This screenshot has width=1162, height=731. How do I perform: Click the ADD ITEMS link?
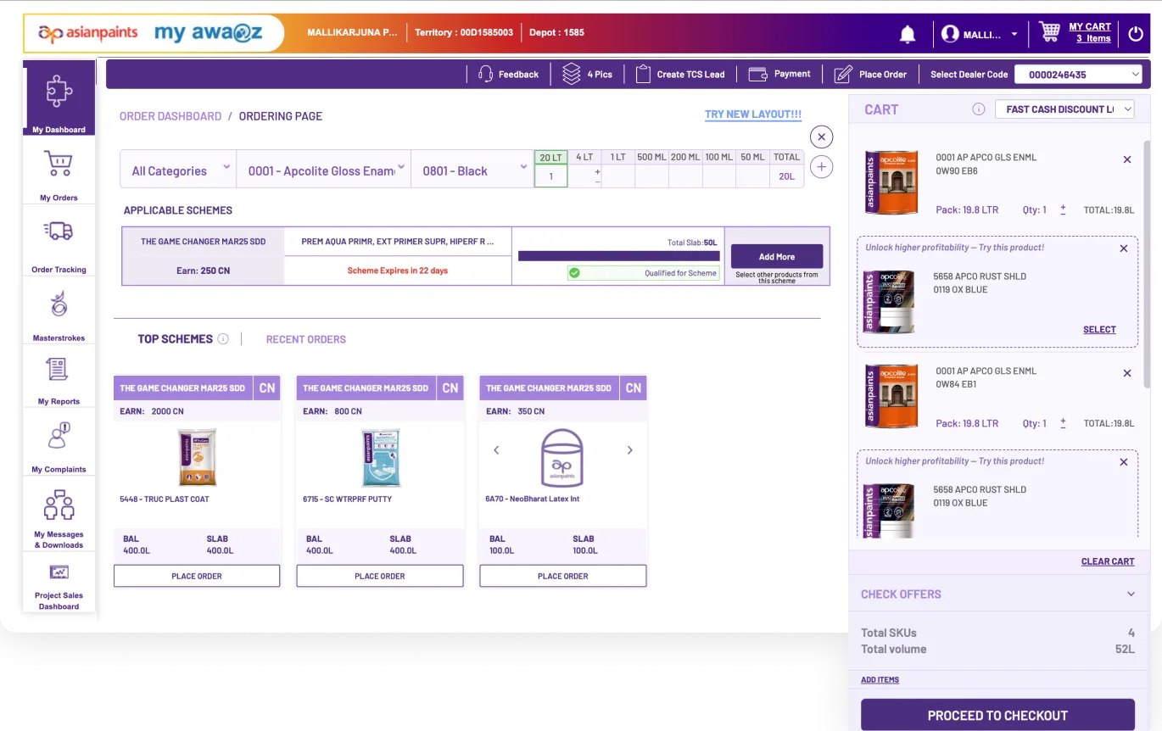880,680
